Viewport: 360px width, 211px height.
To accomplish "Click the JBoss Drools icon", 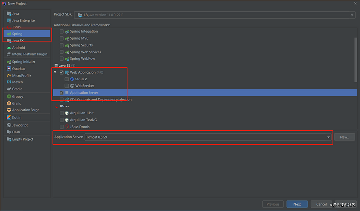I will (x=67, y=127).
